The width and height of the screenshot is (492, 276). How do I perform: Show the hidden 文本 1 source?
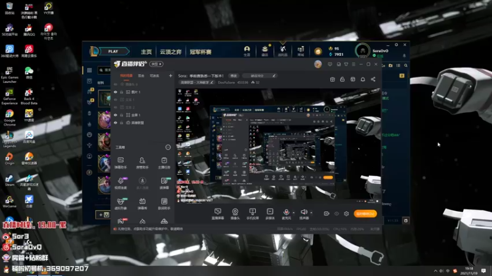tap(116, 100)
